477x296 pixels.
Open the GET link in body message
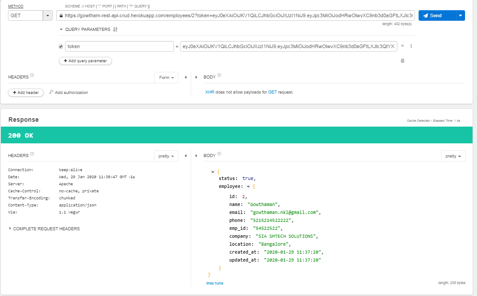point(273,92)
